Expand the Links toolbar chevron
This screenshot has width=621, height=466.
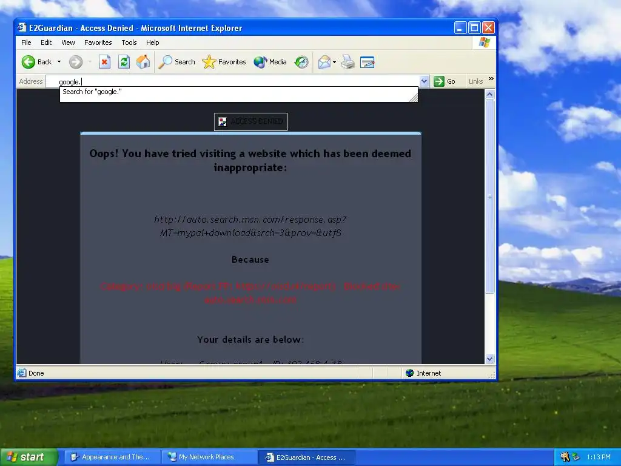click(491, 79)
